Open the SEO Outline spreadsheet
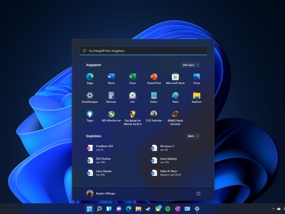285x214 pixels. 99,160
